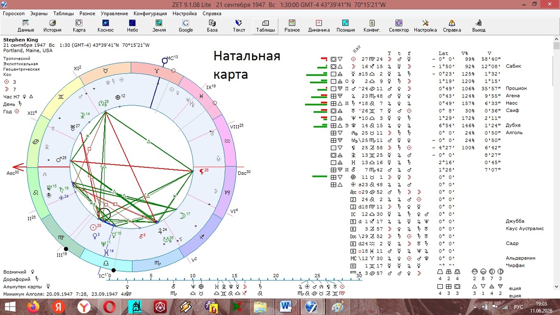Open the Конфиг. toolbar icon
The height and width of the screenshot is (315, 560).
tap(372, 26)
